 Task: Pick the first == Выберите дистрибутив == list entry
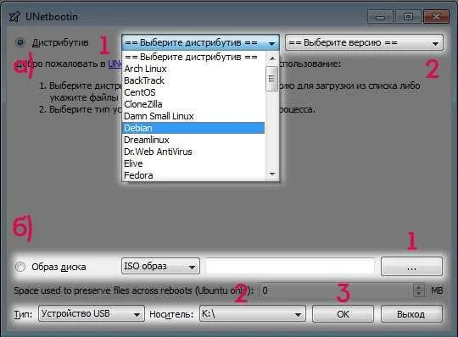coord(193,57)
